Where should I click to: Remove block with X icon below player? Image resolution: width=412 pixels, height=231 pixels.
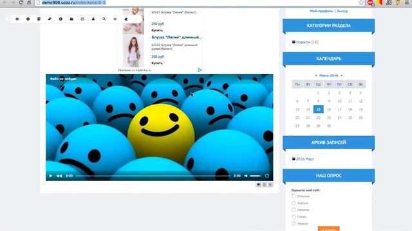coord(270,185)
